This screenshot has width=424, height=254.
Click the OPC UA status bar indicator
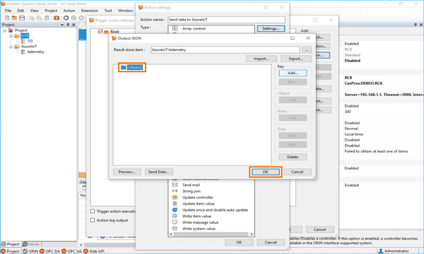coord(71,251)
